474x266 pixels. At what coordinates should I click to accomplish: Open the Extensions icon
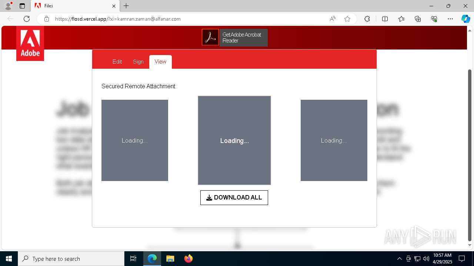[367, 19]
